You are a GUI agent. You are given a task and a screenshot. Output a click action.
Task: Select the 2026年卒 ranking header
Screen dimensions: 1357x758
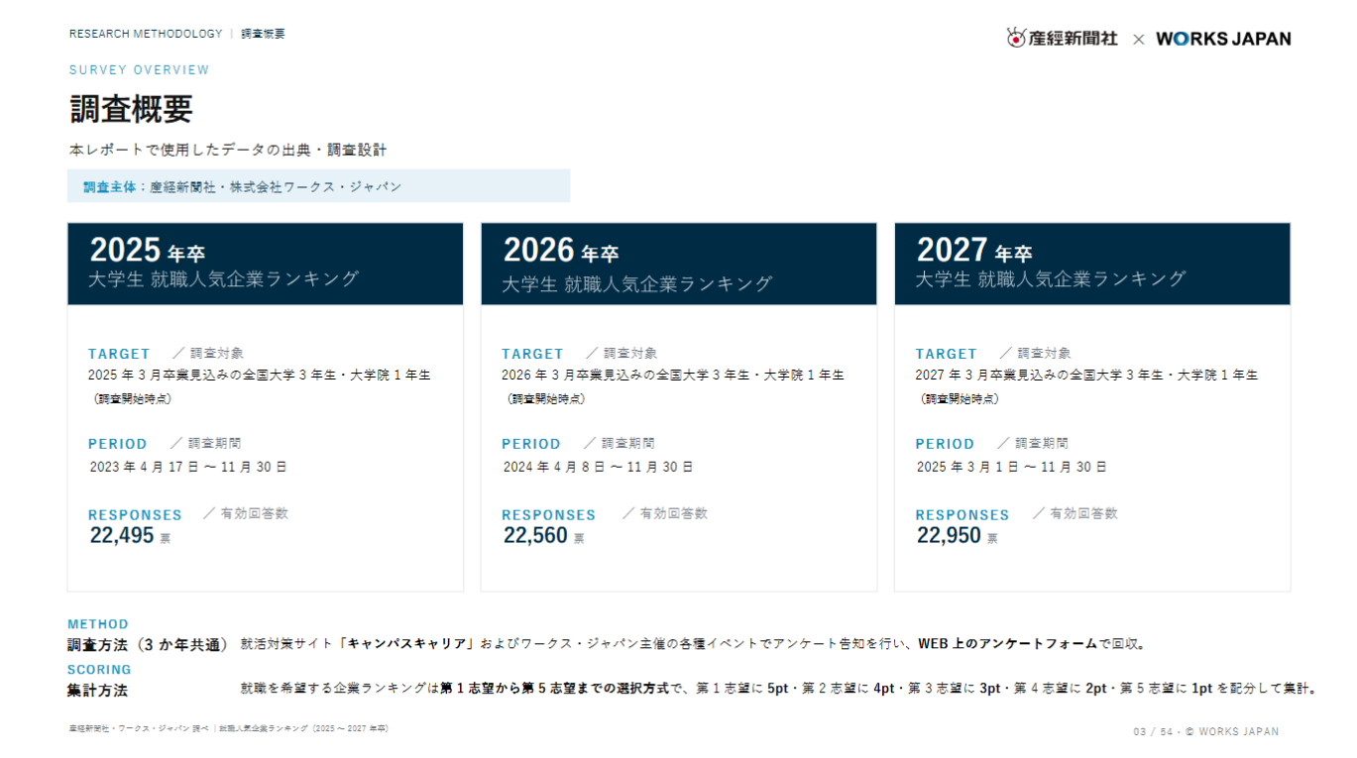pyautogui.click(x=678, y=264)
